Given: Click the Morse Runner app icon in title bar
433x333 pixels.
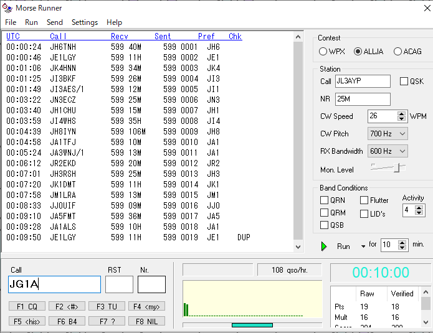Looking at the screenshot, I should coord(7,8).
